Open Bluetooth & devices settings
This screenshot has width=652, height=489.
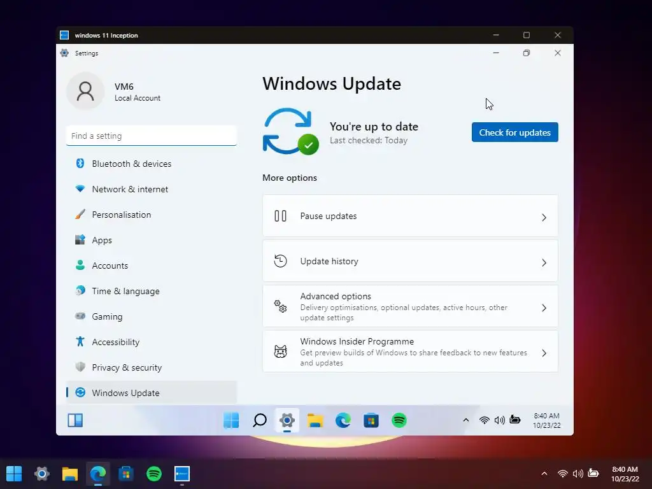(x=152, y=164)
